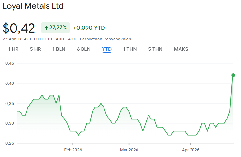241x157 pixels.
Task: Select the 6 BLN range tab
Action: [84, 49]
